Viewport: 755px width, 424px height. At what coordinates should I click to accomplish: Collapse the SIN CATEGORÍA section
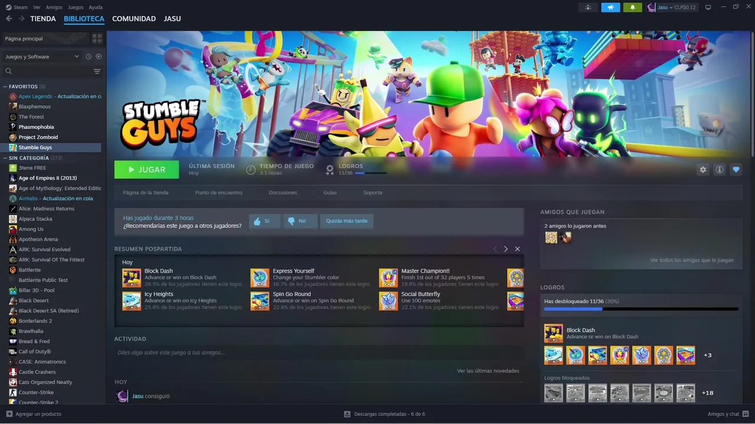click(x=5, y=158)
